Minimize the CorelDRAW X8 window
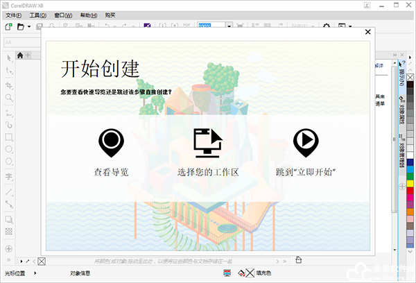Viewport: 416px width, 283px height. click(382, 6)
